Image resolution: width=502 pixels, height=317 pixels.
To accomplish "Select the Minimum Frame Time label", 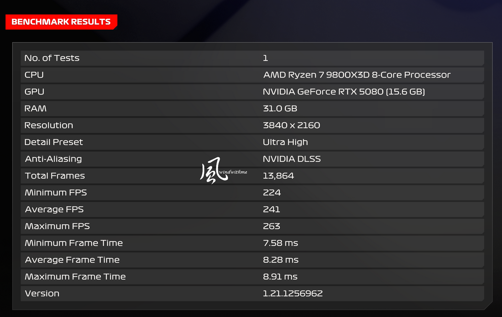I will click(x=74, y=243).
